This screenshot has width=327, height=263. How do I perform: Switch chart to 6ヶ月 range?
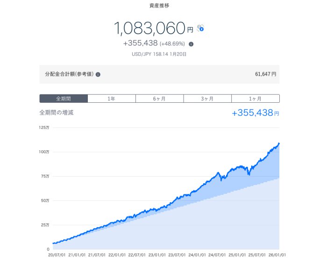[160, 99]
